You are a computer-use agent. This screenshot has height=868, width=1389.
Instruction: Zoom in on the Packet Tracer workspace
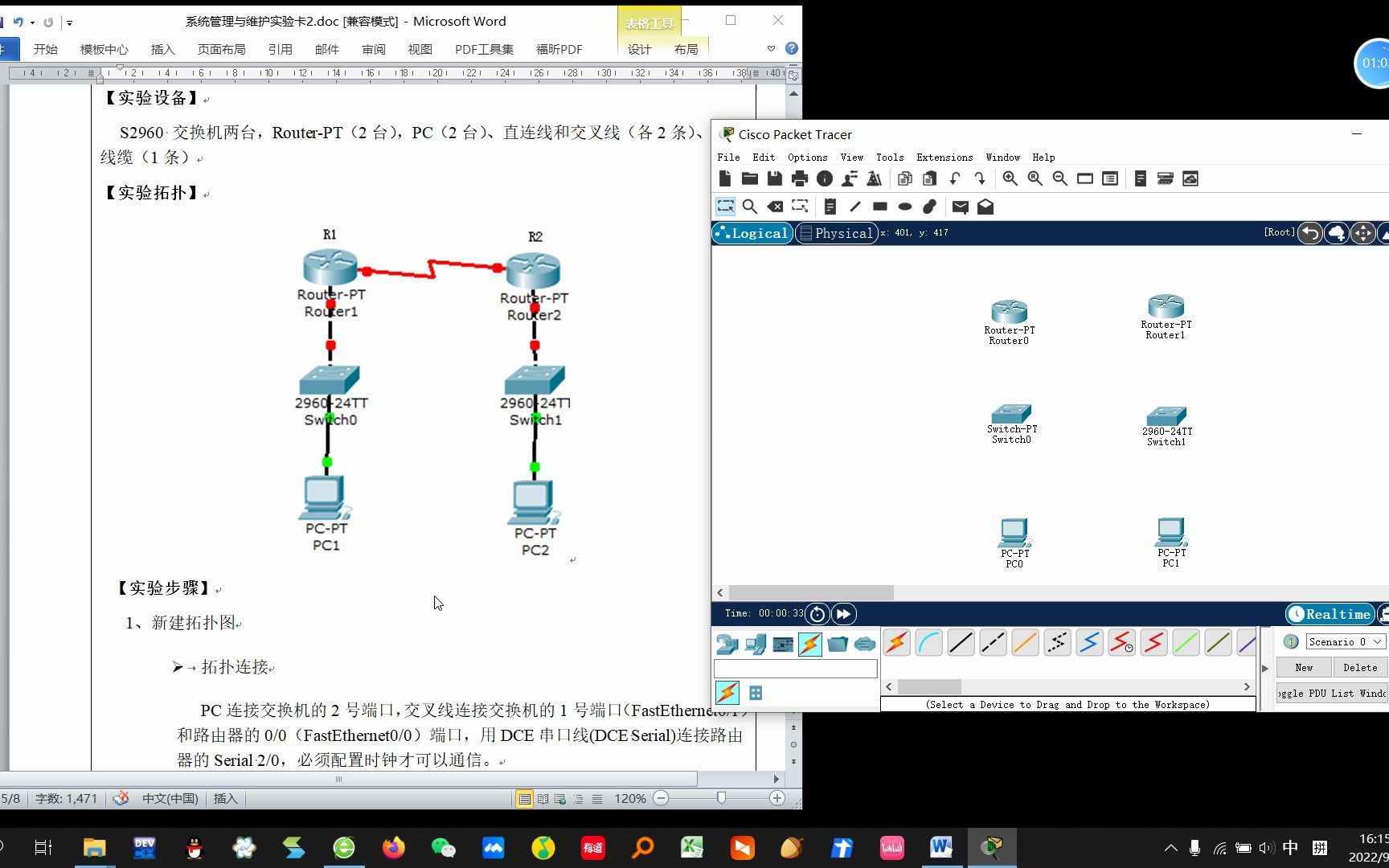1010,178
